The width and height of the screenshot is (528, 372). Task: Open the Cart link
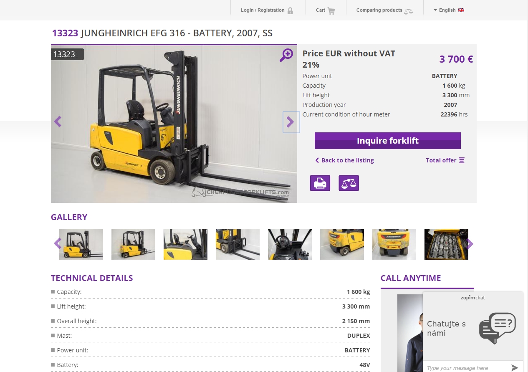(325, 10)
